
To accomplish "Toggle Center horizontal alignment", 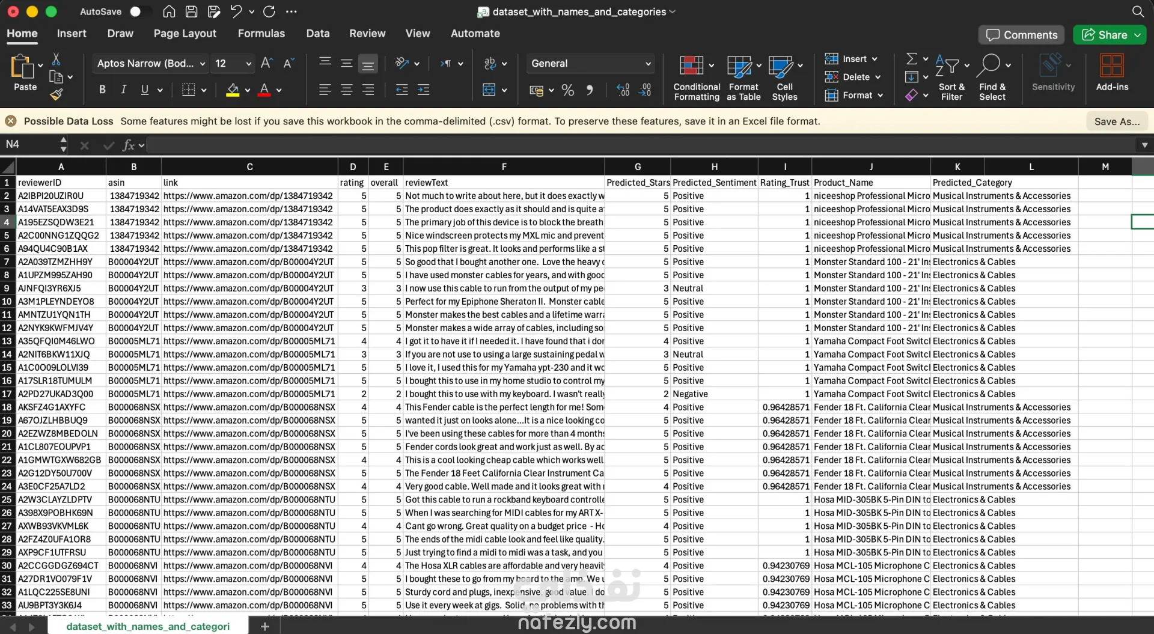I will (x=347, y=90).
